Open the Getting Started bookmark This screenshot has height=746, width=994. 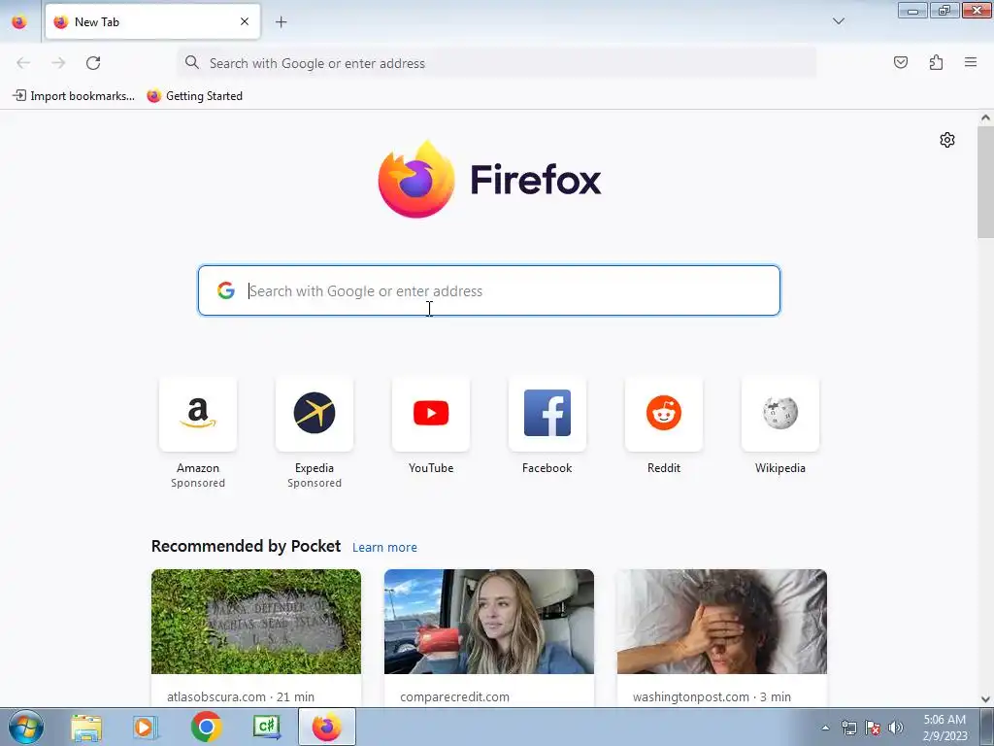pos(194,96)
